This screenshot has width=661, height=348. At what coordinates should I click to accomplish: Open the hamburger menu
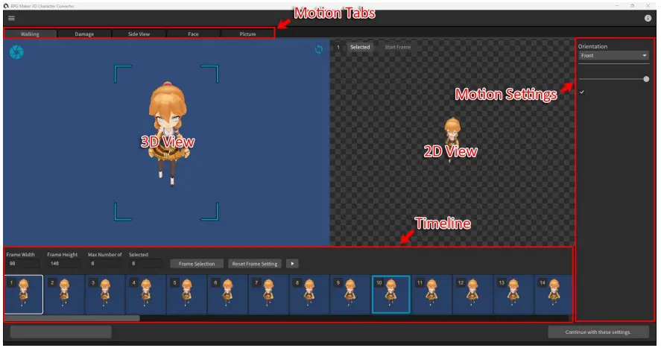pyautogui.click(x=11, y=18)
